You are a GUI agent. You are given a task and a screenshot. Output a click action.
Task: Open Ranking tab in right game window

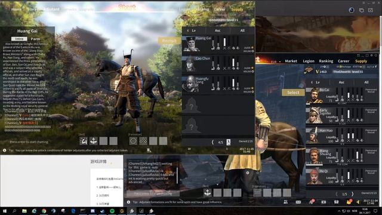[x=326, y=61]
